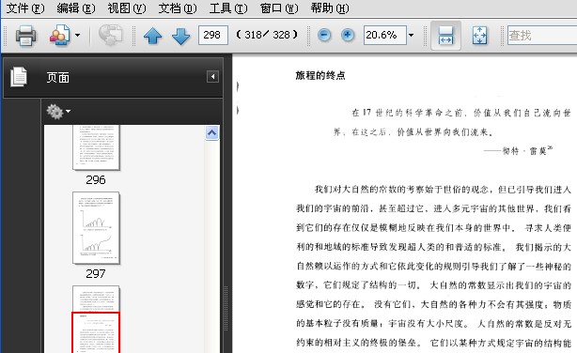The image size is (577, 353).
Task: Click the zoom value field 20.6%
Action: (385, 36)
